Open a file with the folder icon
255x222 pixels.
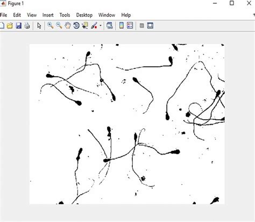pos(10,25)
